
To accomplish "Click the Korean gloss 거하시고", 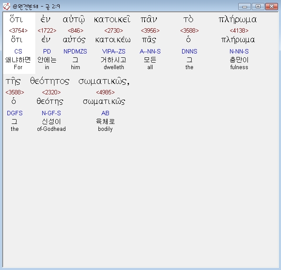I will (114, 60).
